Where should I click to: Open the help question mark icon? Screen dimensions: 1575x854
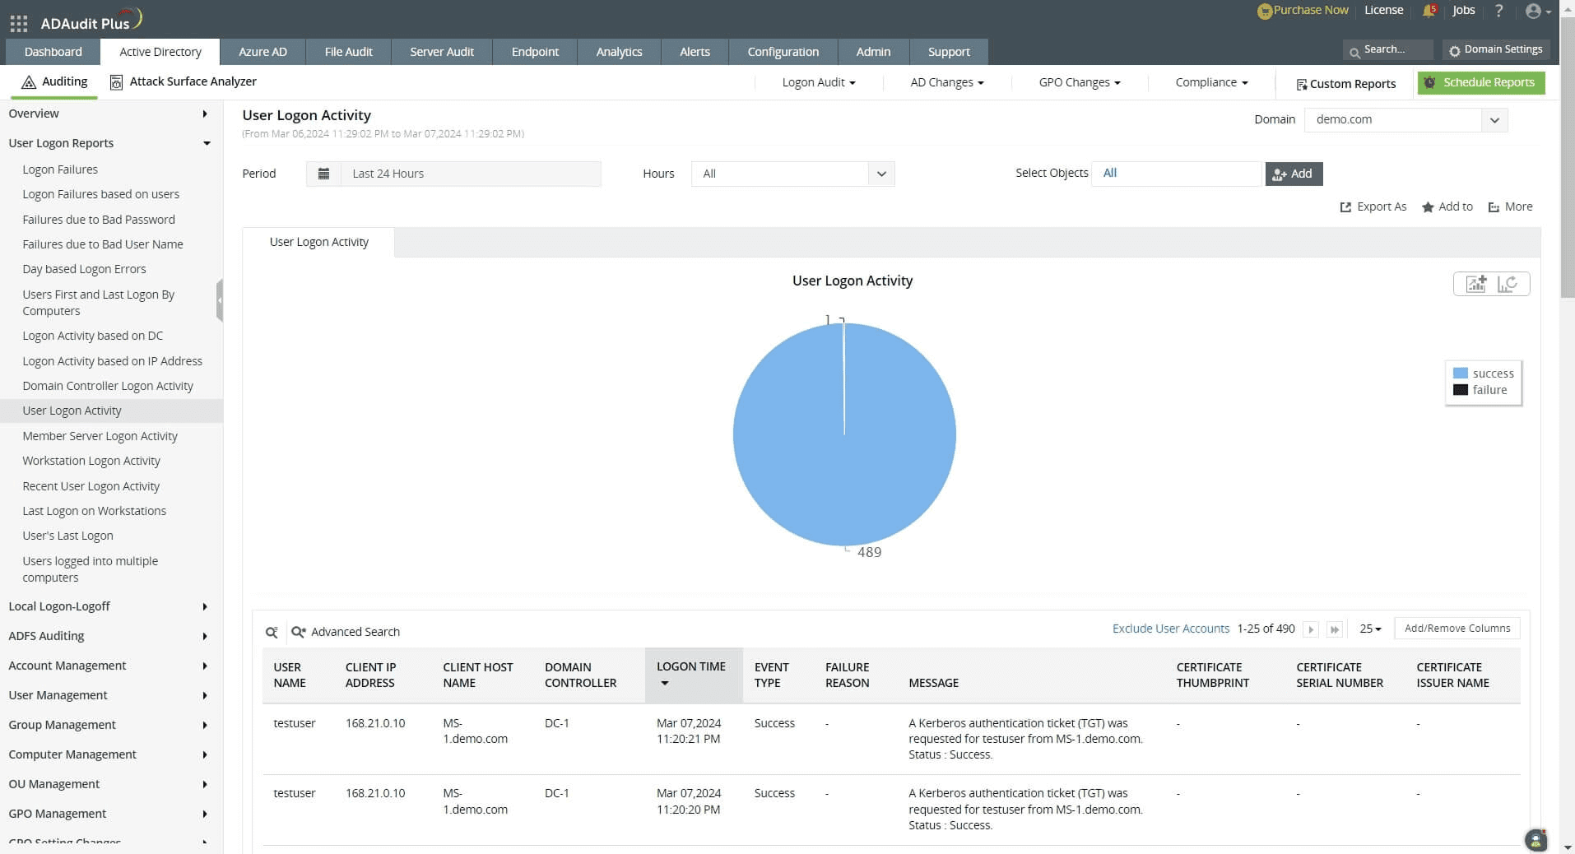[1498, 11]
